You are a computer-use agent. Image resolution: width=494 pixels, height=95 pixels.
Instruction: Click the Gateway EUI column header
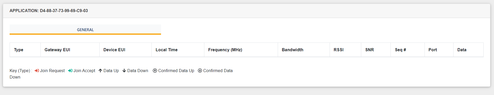pyautogui.click(x=70, y=50)
